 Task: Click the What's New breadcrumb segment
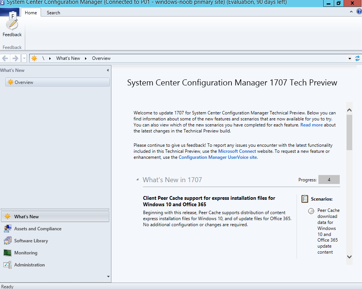[68, 58]
